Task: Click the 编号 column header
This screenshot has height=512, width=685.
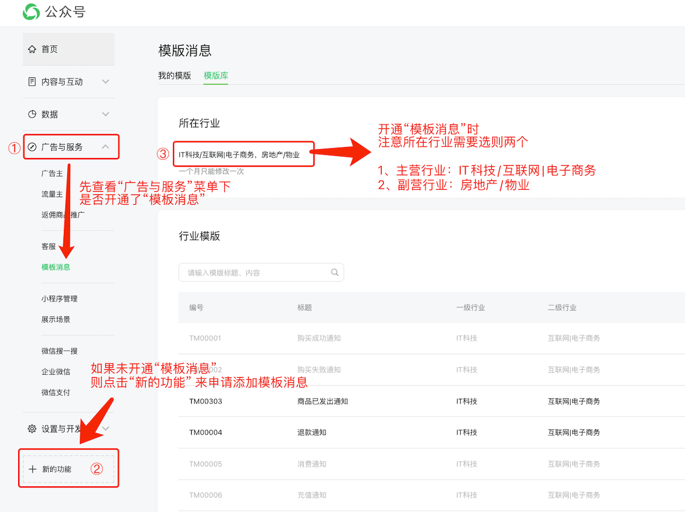Action: (196, 308)
